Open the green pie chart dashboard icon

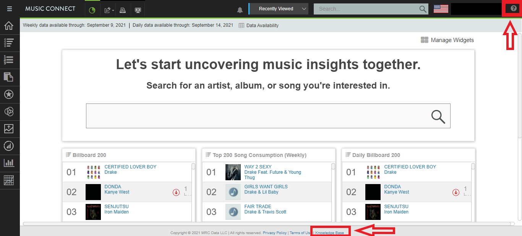point(92,10)
